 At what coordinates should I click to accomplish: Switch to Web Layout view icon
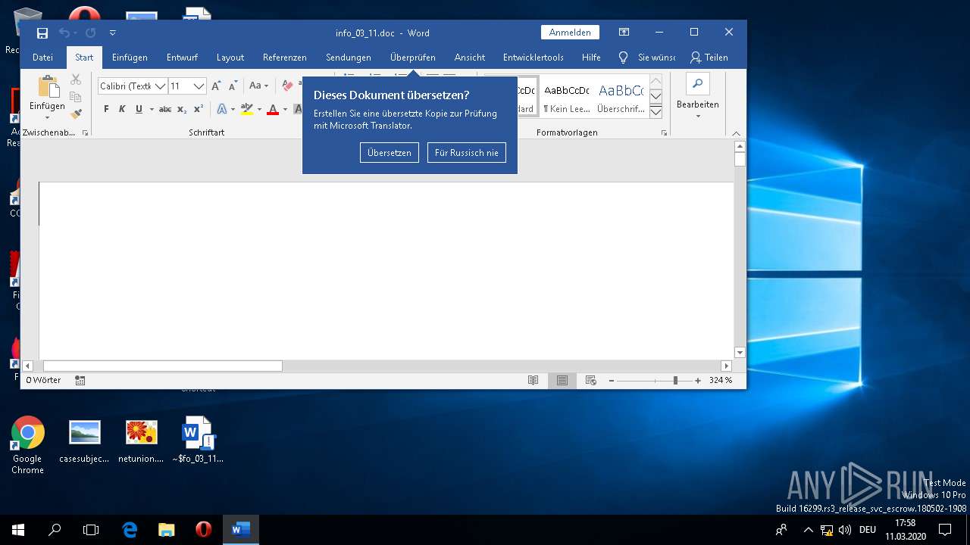[591, 380]
